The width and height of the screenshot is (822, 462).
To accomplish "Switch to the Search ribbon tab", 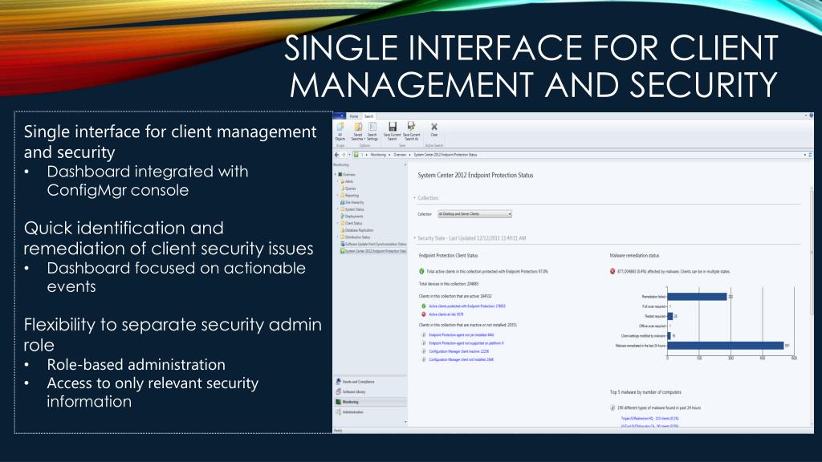I will [369, 116].
